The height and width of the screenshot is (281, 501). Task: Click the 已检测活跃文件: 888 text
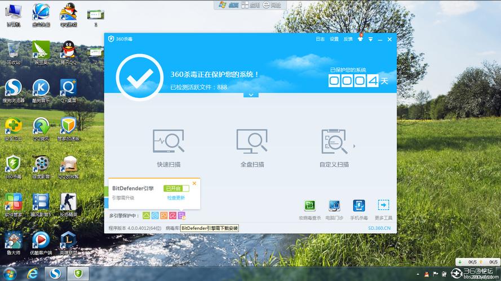[199, 87]
